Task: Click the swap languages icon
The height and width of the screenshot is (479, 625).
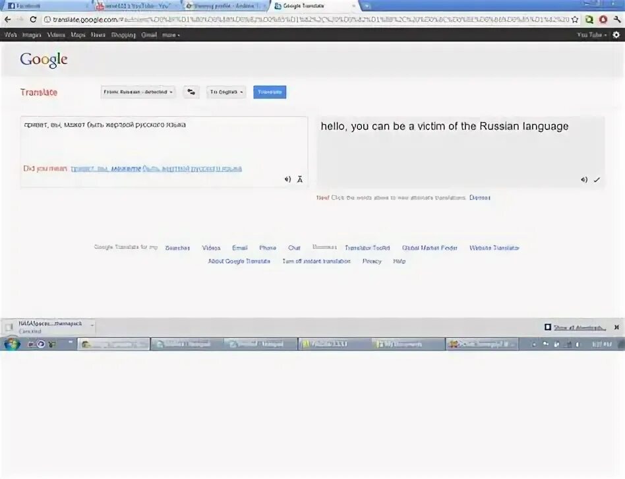Action: [191, 92]
